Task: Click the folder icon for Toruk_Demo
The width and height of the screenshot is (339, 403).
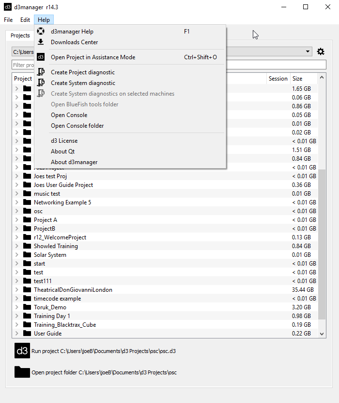Action: 27,307
